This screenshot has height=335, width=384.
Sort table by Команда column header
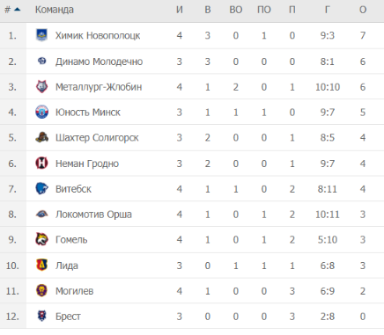55,10
